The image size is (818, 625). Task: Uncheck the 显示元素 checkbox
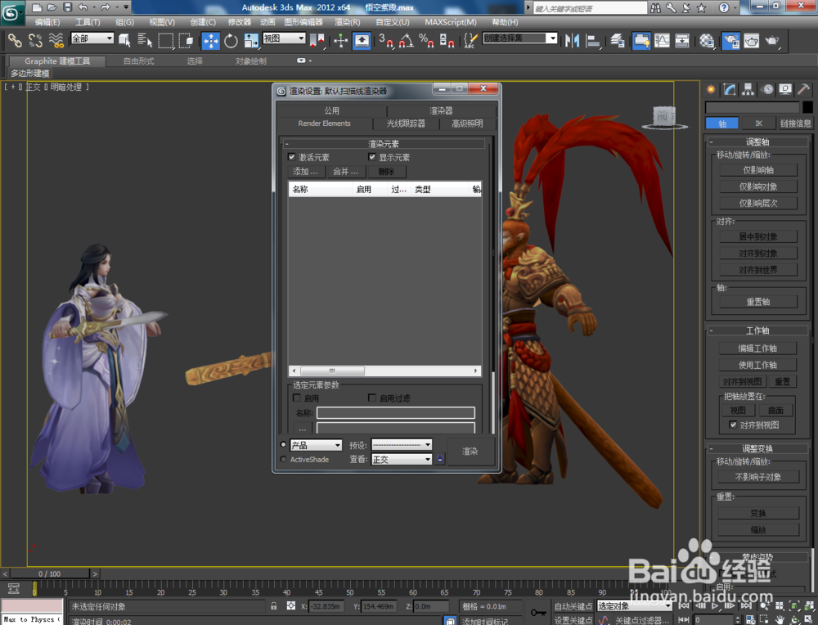[x=372, y=156]
